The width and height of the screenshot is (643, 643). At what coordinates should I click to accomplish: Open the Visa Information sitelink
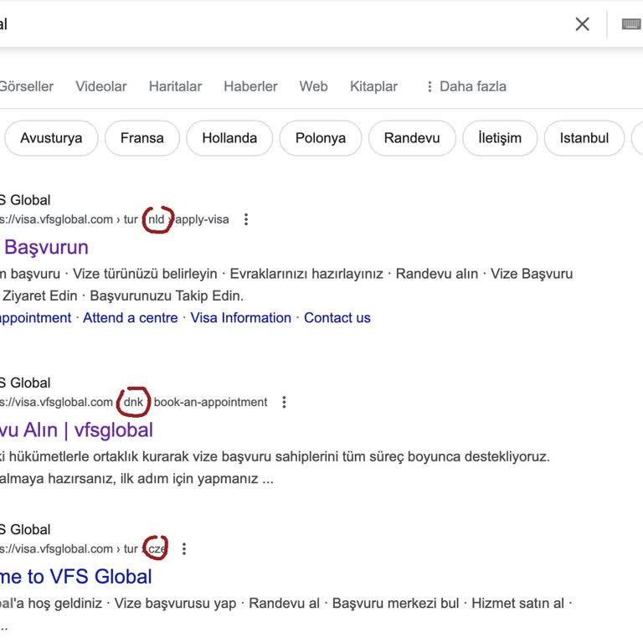[x=241, y=317]
